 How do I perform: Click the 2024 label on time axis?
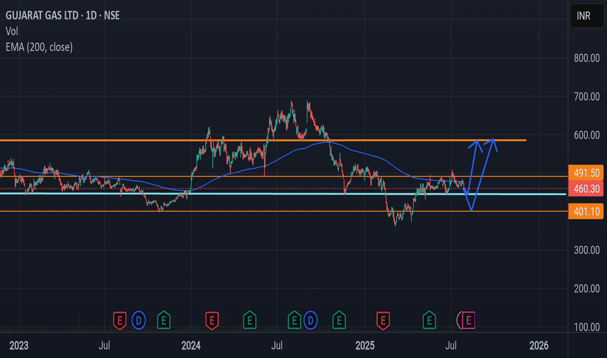pyautogui.click(x=191, y=346)
